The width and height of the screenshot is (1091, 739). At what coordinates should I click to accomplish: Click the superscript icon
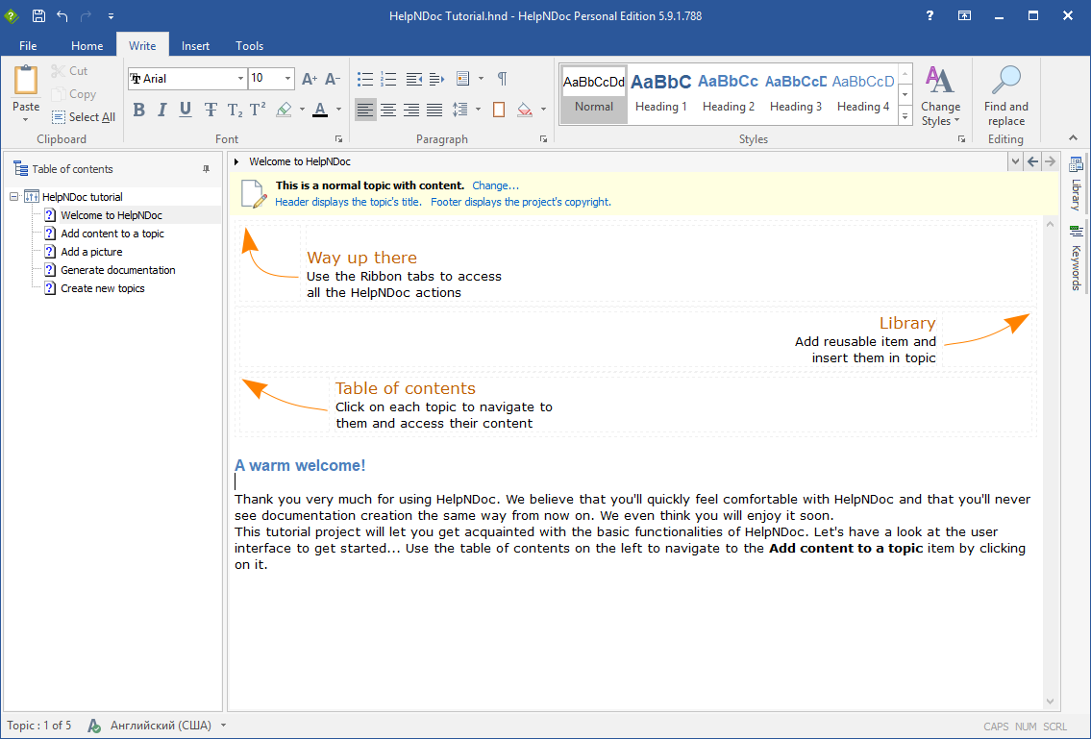click(258, 110)
